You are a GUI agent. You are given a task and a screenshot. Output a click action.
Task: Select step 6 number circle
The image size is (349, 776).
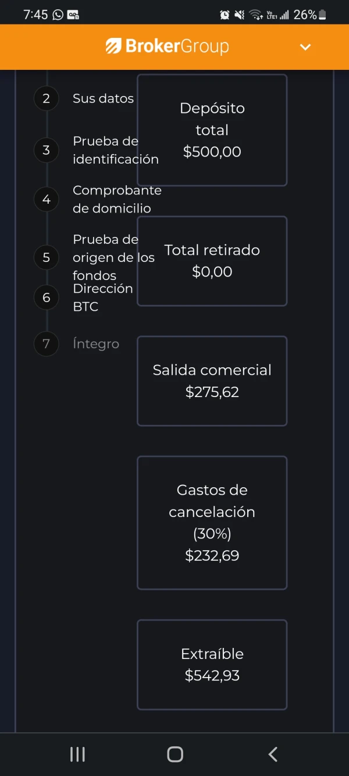click(x=47, y=297)
